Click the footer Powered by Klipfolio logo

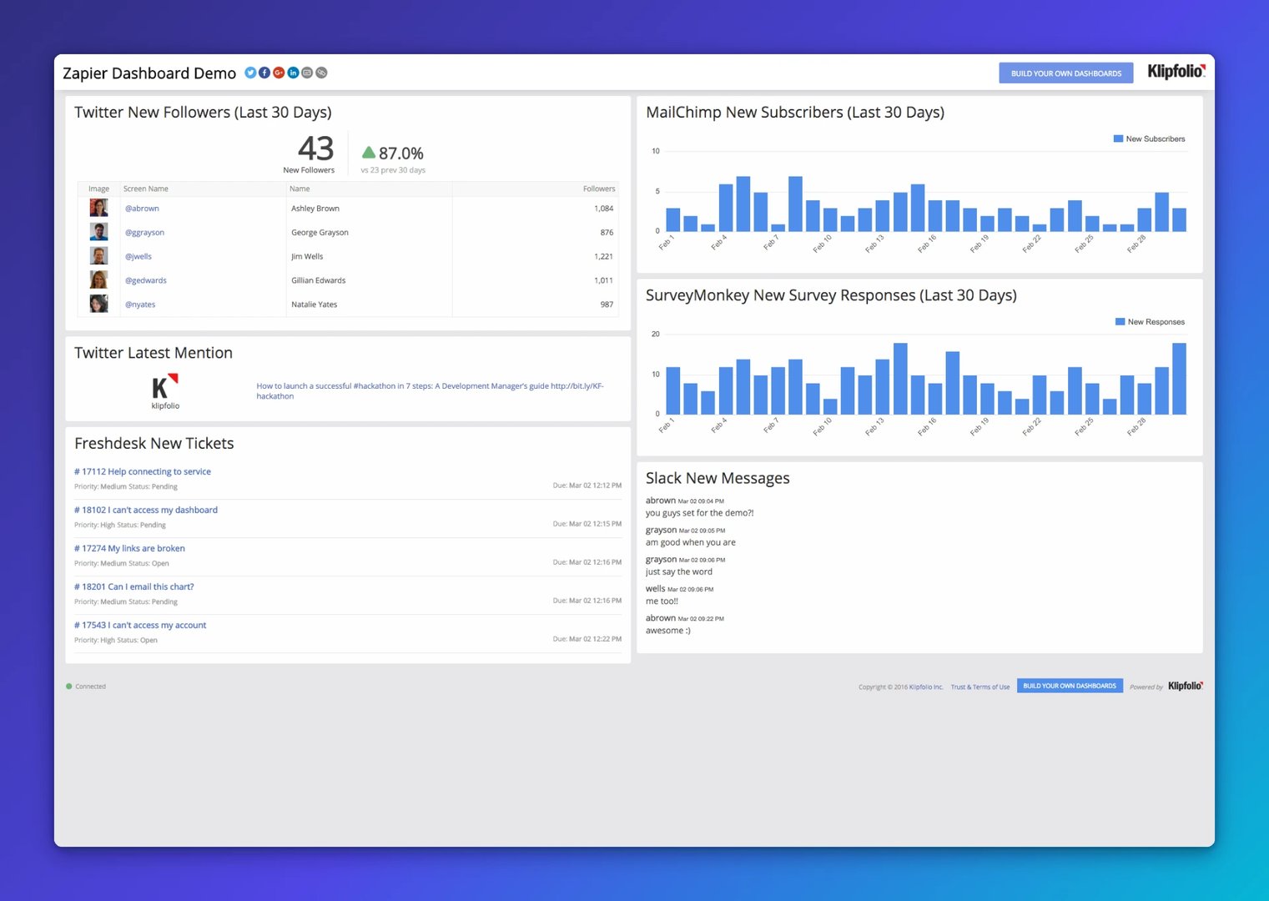tap(1185, 686)
